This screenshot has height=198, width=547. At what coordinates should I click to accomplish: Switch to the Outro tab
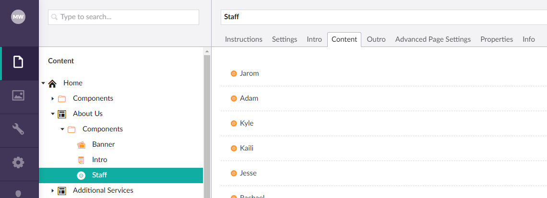(x=376, y=39)
